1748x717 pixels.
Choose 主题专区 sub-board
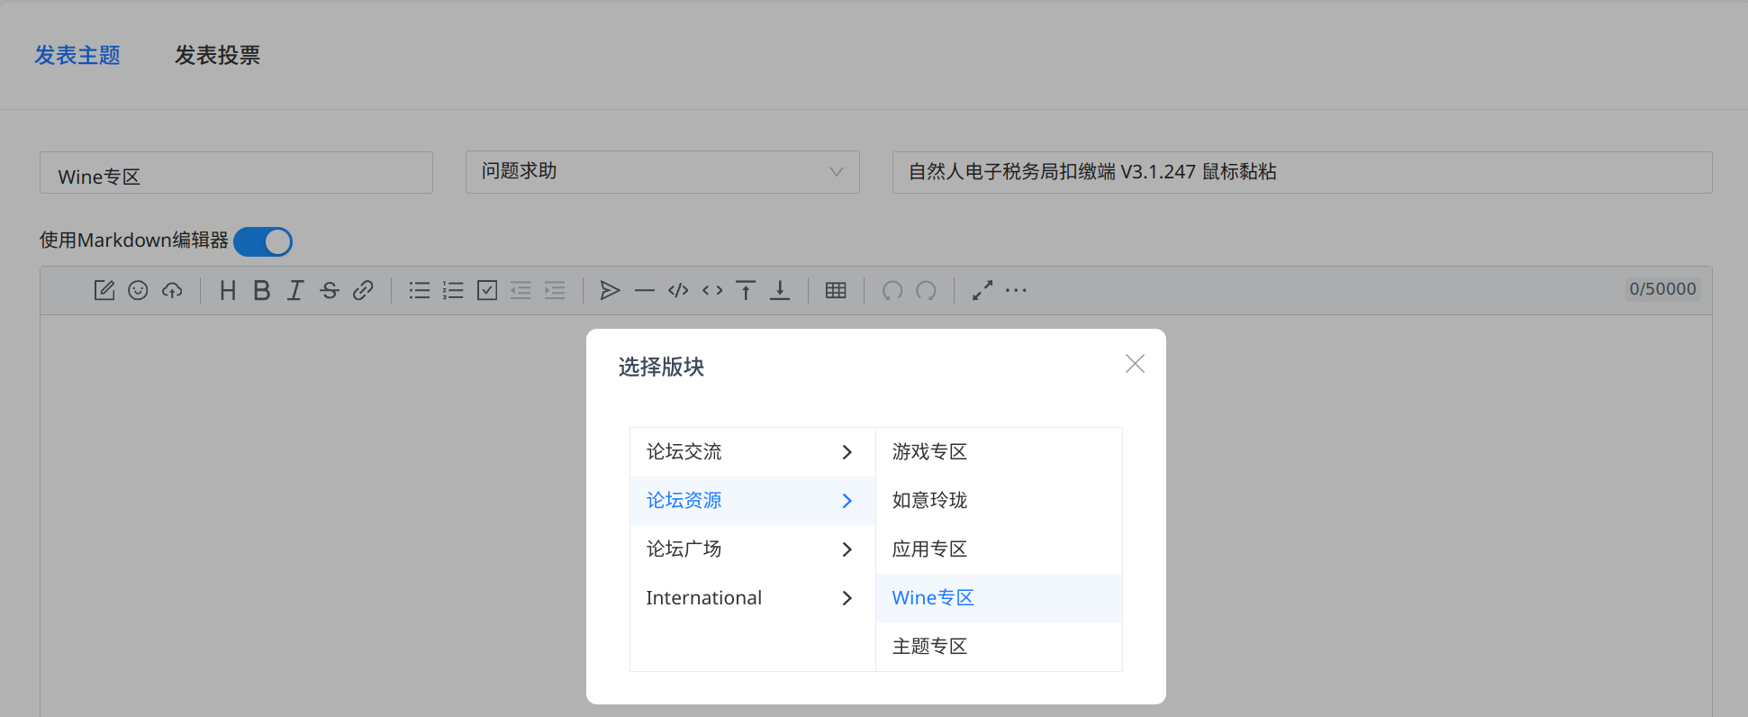(999, 647)
